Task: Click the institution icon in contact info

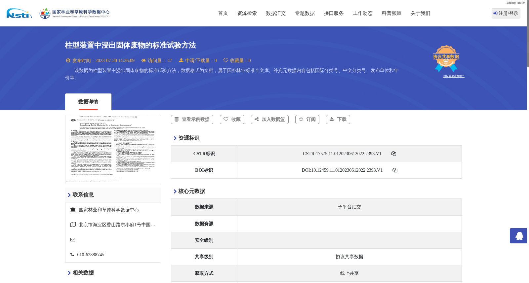Action: click(73, 210)
